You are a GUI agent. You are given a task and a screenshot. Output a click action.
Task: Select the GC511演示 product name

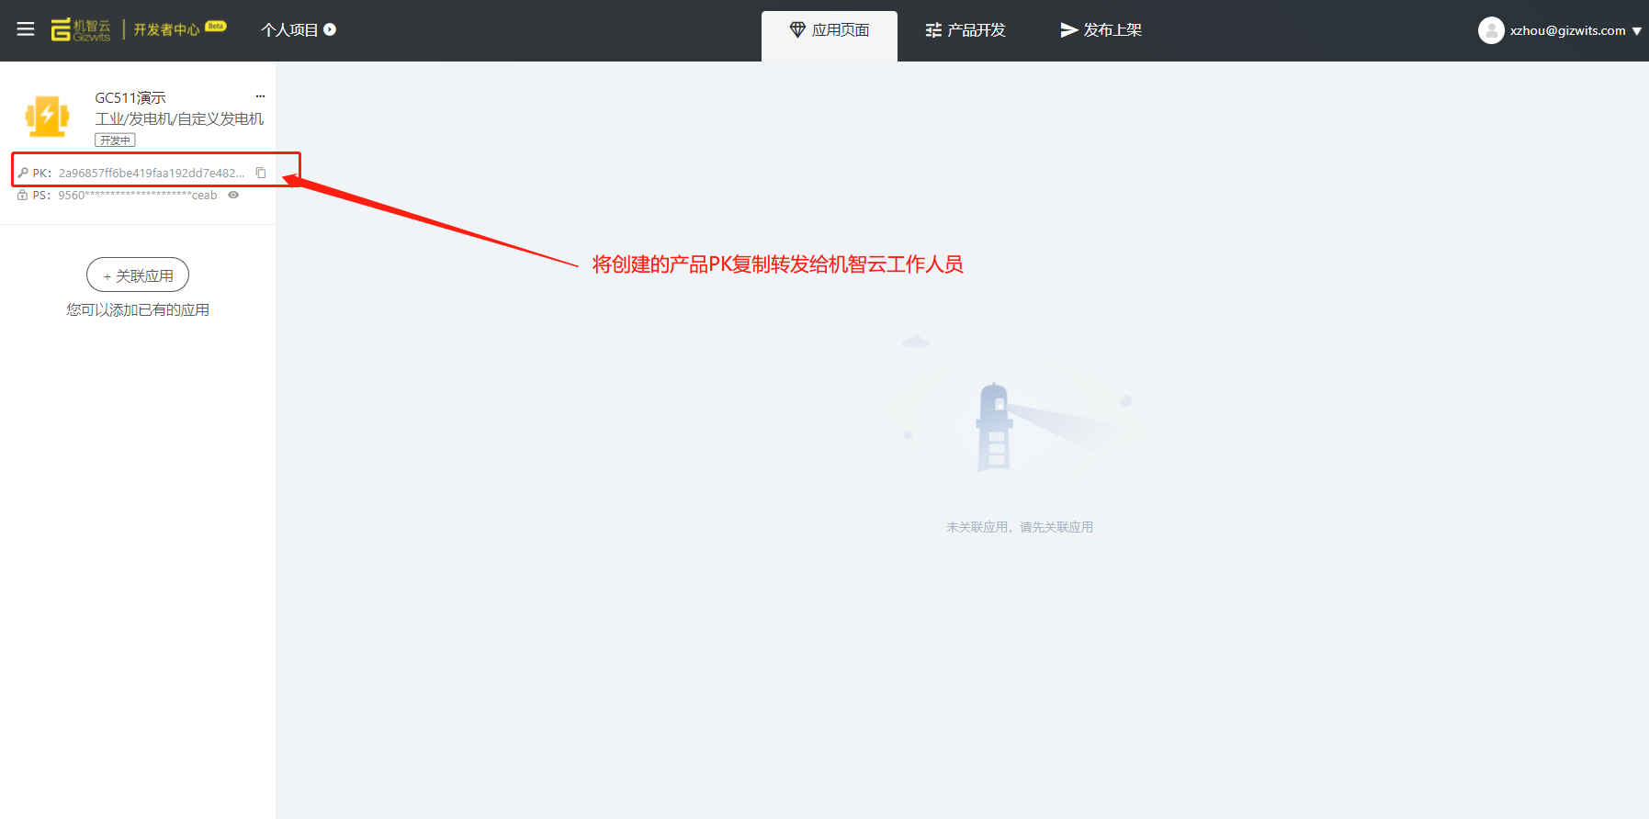point(130,97)
